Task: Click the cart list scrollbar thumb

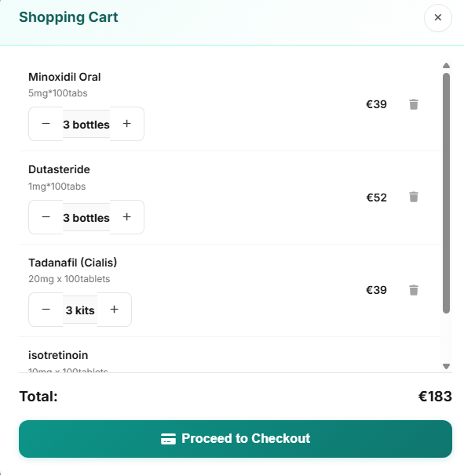Action: [446, 194]
